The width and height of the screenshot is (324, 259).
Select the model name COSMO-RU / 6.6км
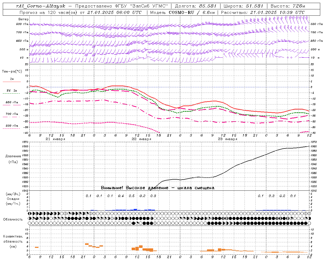pyautogui.click(x=192, y=12)
